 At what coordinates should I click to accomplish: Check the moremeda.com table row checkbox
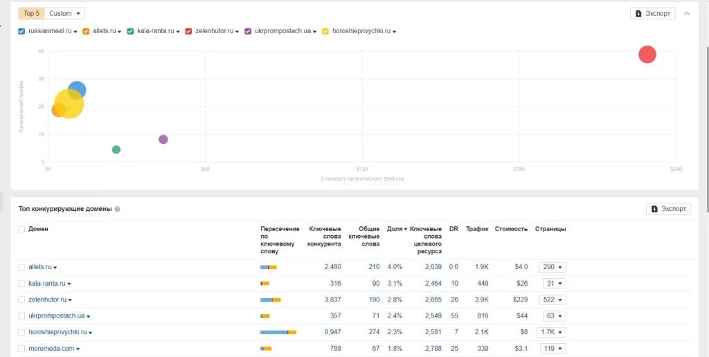tap(21, 349)
